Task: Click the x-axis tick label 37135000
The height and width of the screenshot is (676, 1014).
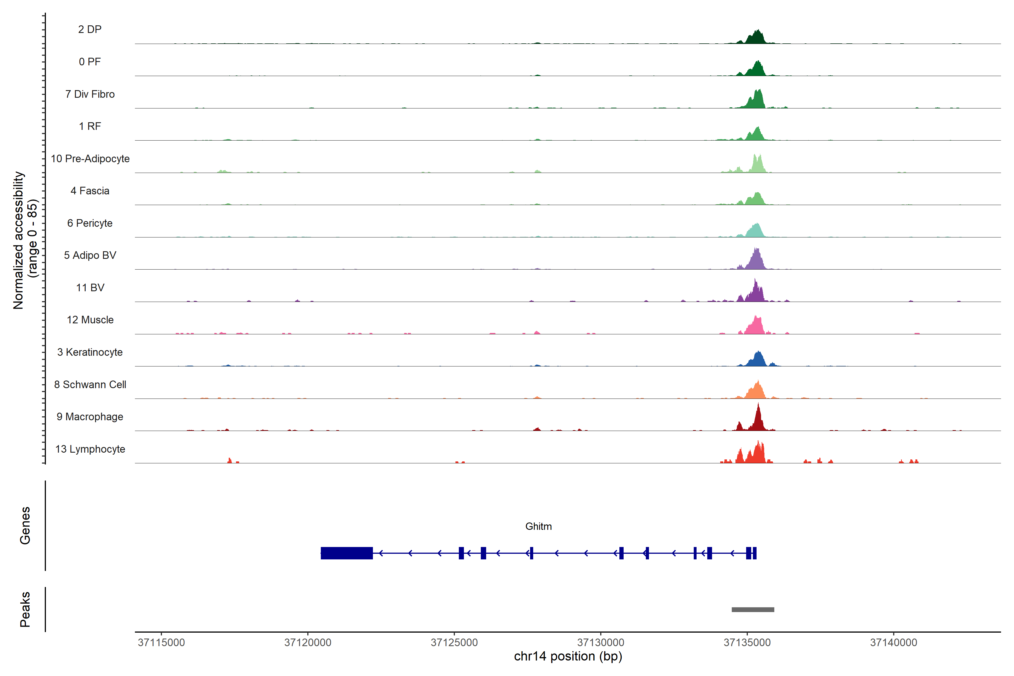Action: point(747,642)
